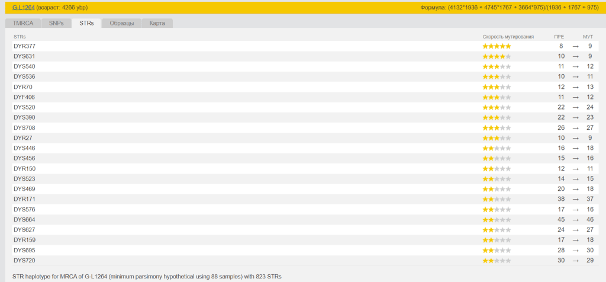
Task: Click the Скорость мутирования column header
Action: [508, 37]
